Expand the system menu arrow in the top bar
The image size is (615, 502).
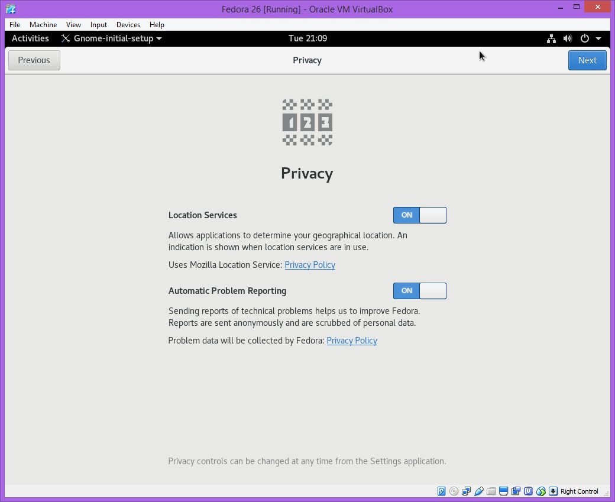tap(598, 38)
